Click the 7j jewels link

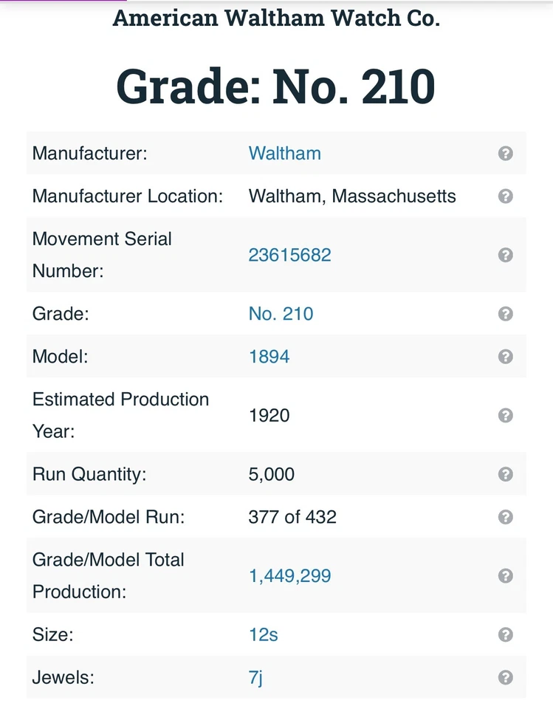(x=255, y=677)
